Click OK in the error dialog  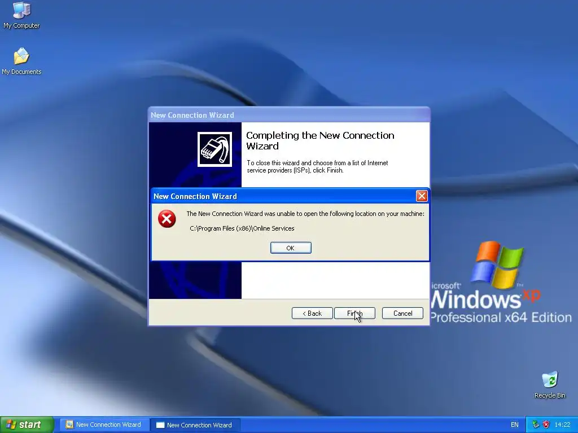(291, 248)
